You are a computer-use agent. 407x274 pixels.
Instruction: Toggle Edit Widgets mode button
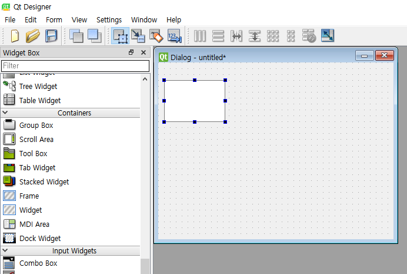tap(120, 35)
